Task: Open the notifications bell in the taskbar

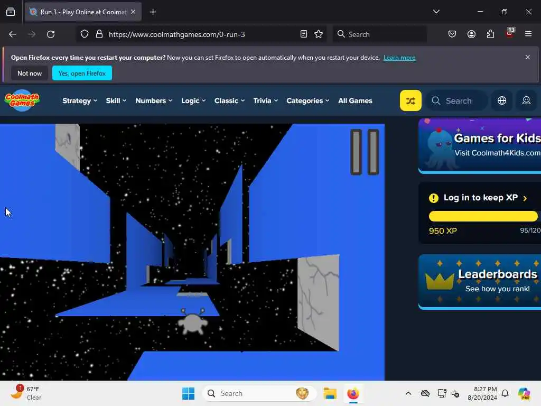Action: (x=505, y=393)
